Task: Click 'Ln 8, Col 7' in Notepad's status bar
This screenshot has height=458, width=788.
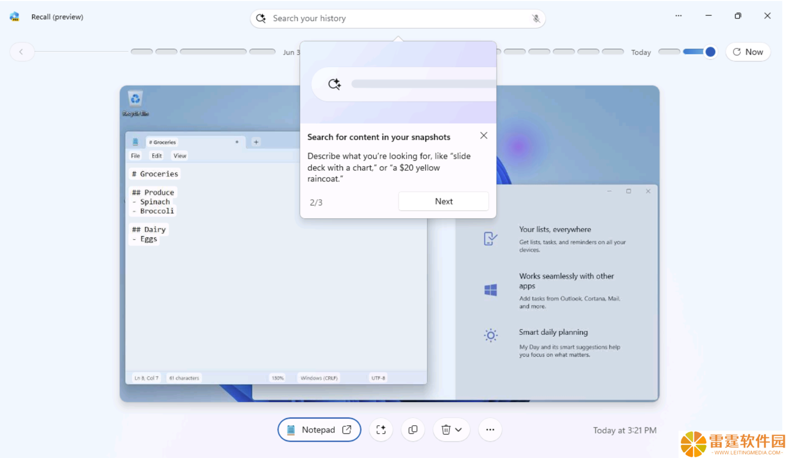Action: [x=146, y=378]
